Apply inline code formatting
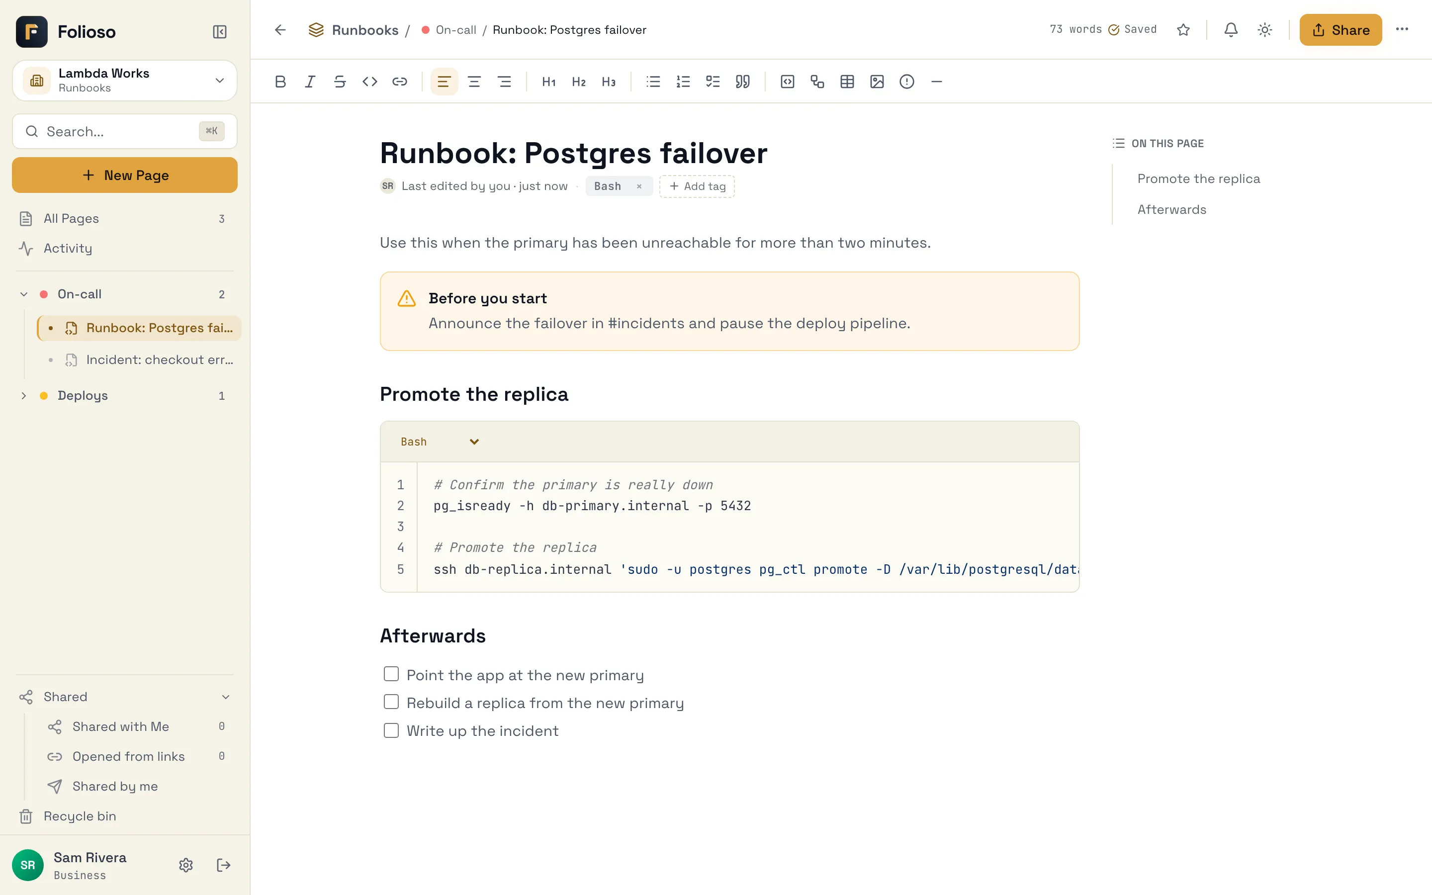 pos(370,82)
